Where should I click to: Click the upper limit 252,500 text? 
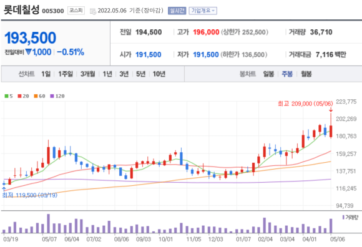[245, 32]
